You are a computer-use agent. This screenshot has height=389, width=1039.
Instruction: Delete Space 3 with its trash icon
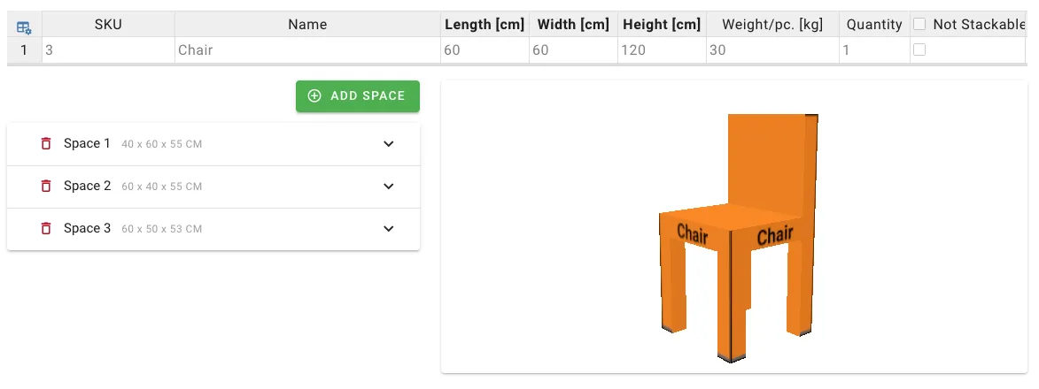(x=46, y=229)
